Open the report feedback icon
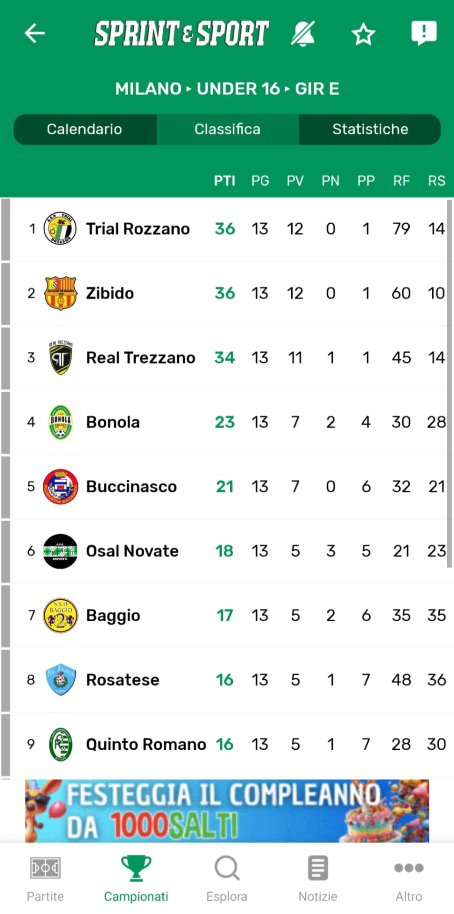454x914 pixels. (x=424, y=33)
